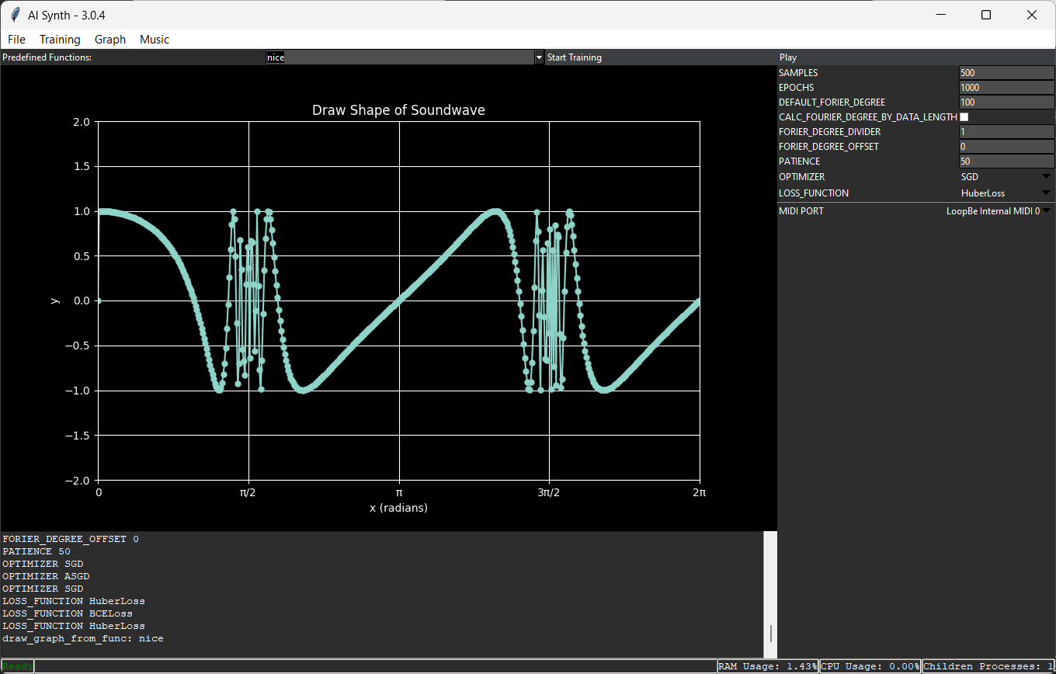Screen dimensions: 1056x674
Task: Click log line OPTIMIZER ASGD
Action: pyautogui.click(x=46, y=576)
